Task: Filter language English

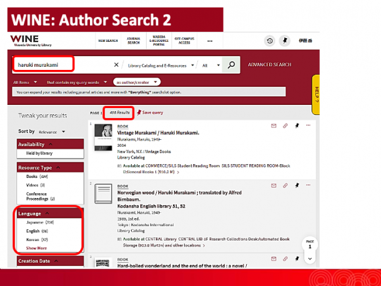Action: coord(37,231)
